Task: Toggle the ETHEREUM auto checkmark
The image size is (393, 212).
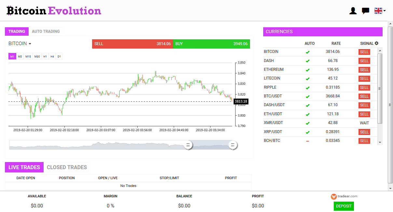Action: (310, 69)
